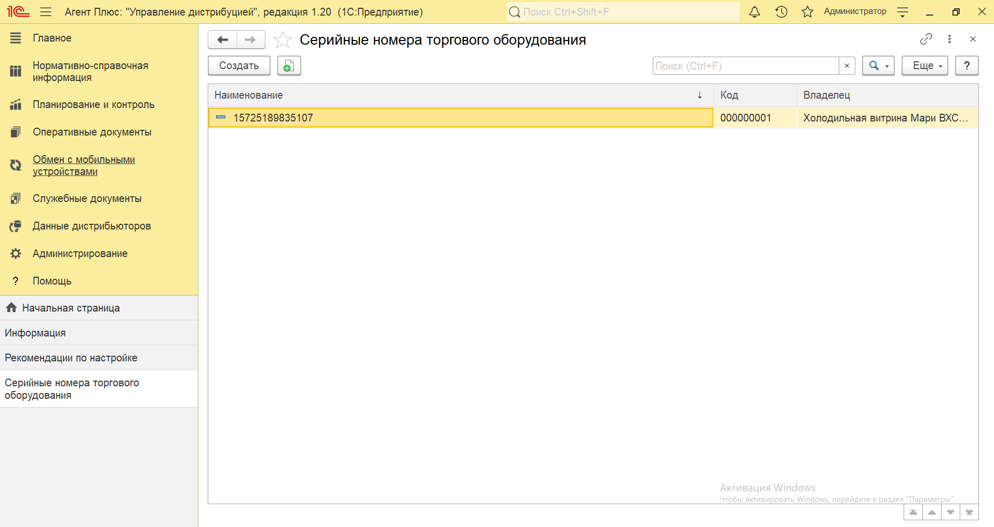Viewport: 994px width, 527px height.
Task: Switch to Рекомендации по настройке tab
Action: [x=99, y=358]
